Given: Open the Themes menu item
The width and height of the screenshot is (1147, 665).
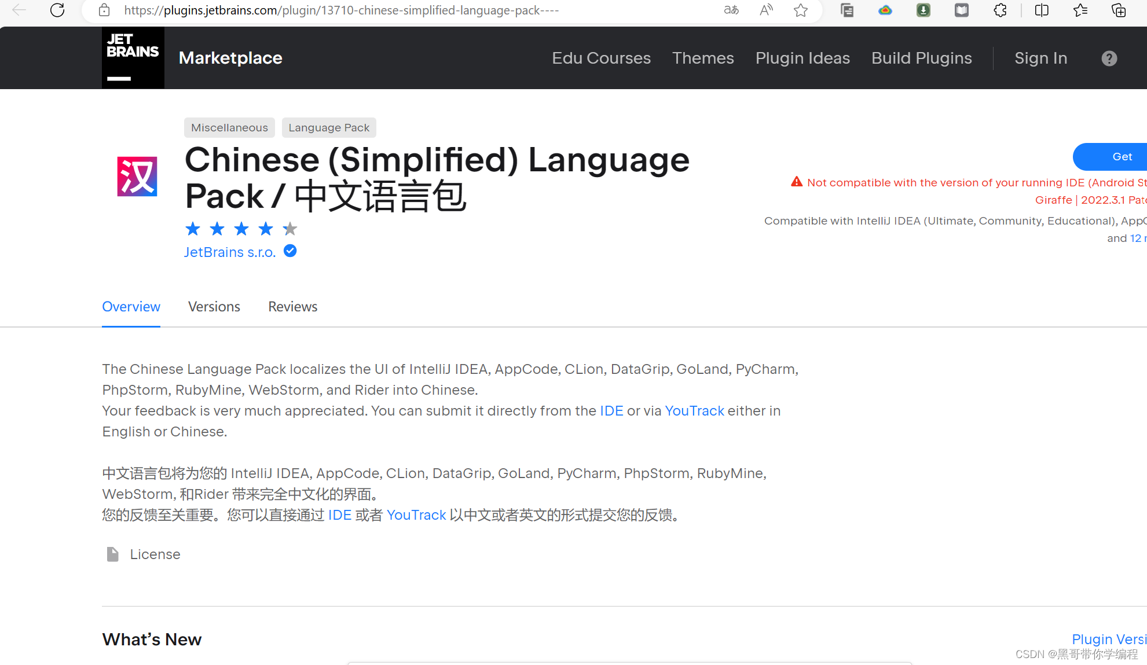Looking at the screenshot, I should tap(702, 58).
